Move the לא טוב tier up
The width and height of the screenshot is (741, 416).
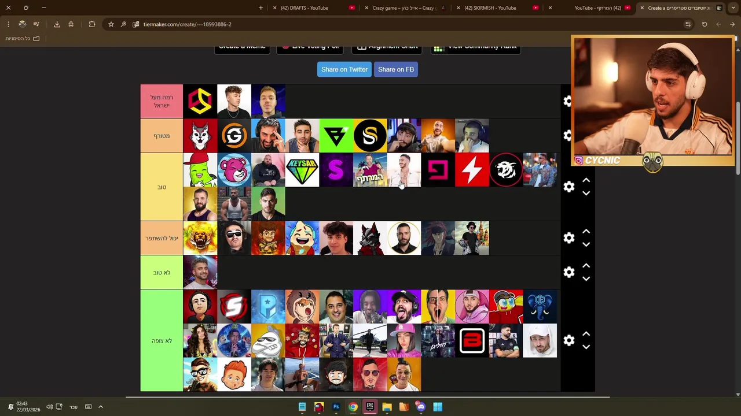coord(586,265)
